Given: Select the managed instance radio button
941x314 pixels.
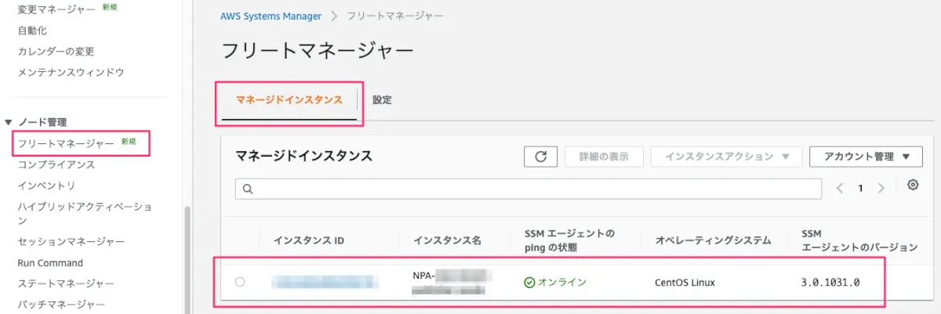Looking at the screenshot, I should [240, 282].
